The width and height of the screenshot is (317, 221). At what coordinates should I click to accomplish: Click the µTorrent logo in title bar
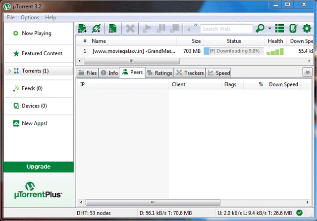click(7, 6)
